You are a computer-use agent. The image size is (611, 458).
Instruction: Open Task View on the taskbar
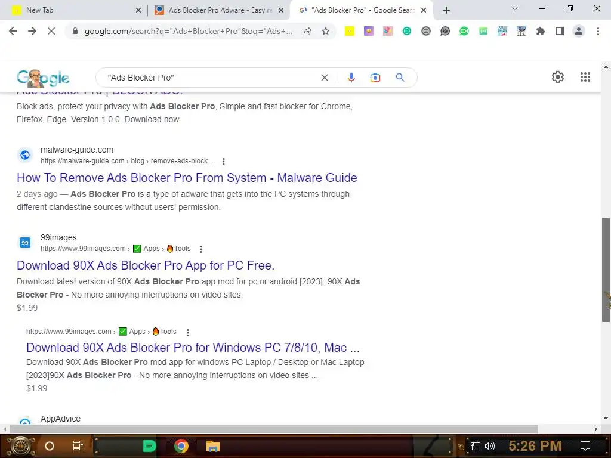tap(78, 446)
